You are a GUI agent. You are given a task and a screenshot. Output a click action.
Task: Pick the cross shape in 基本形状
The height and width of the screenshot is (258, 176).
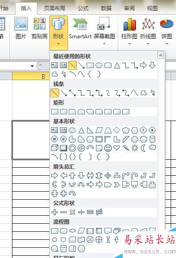click(x=135, y=139)
